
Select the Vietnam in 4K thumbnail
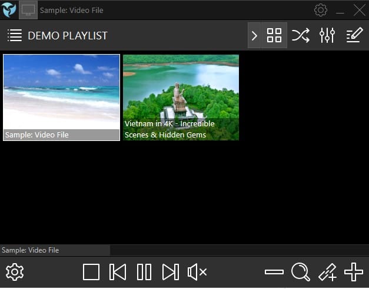[181, 98]
